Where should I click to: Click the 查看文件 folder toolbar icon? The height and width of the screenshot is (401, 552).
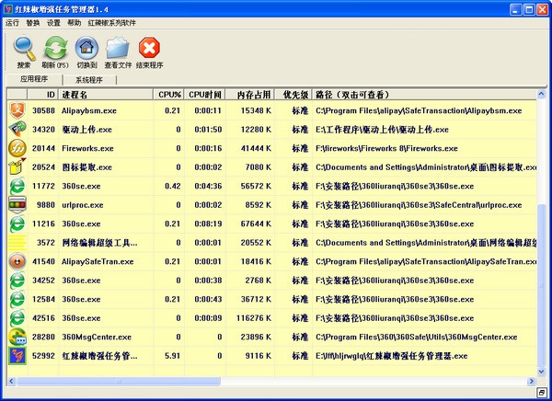pyautogui.click(x=118, y=48)
